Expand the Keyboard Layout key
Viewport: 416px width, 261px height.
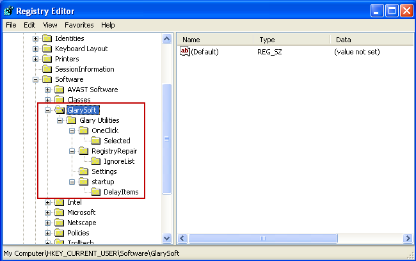pos(35,49)
